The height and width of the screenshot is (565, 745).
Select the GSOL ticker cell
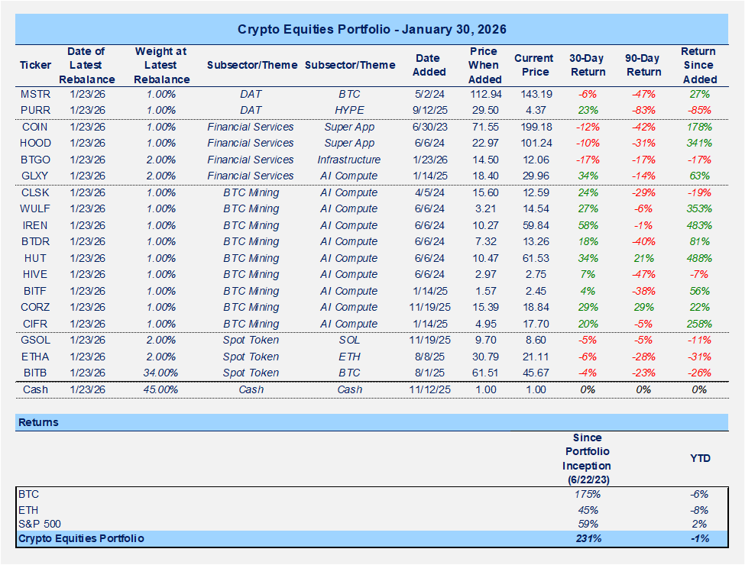(x=35, y=340)
